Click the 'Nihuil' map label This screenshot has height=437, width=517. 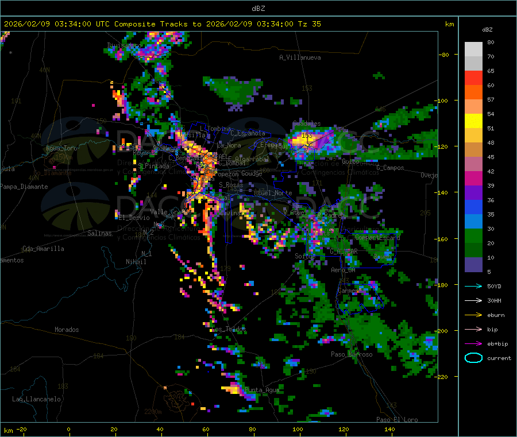click(136, 262)
